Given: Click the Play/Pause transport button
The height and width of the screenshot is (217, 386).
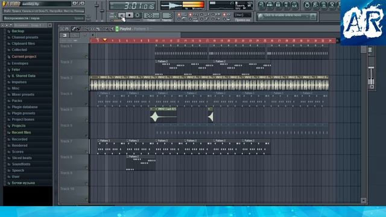Looking at the screenshot, I should [x=122, y=15].
